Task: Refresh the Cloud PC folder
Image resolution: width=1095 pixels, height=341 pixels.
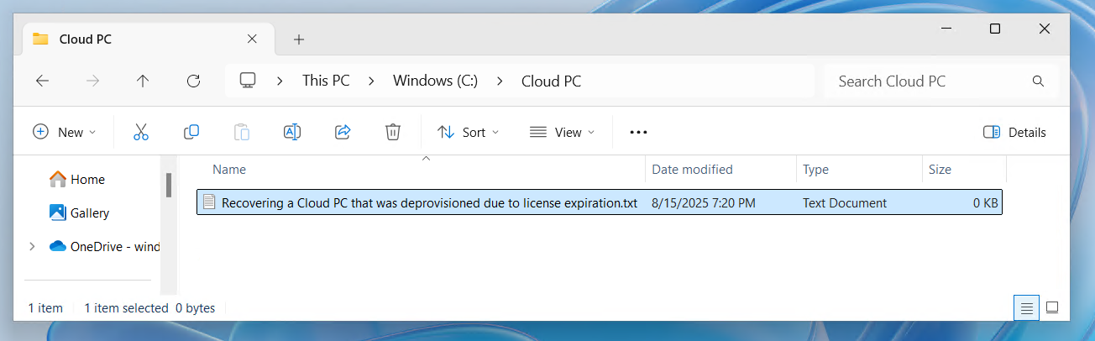Action: [x=193, y=81]
